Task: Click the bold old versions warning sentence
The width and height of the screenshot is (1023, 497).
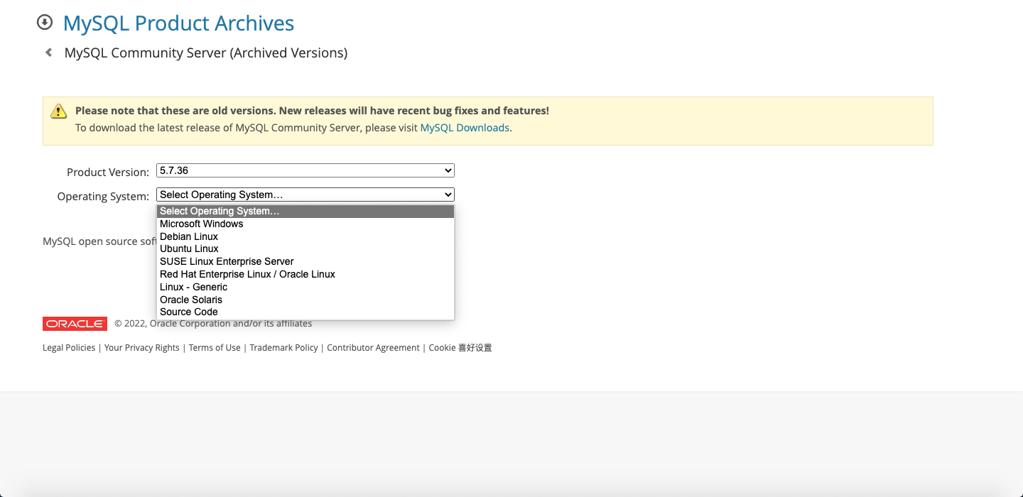Action: (x=312, y=111)
